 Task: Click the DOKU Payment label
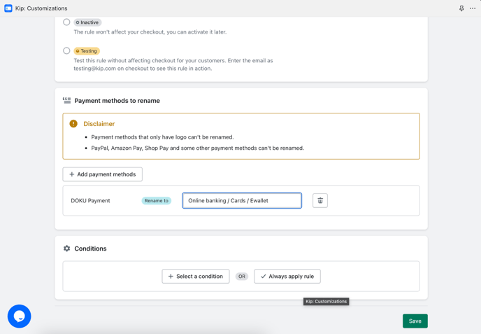coord(90,201)
